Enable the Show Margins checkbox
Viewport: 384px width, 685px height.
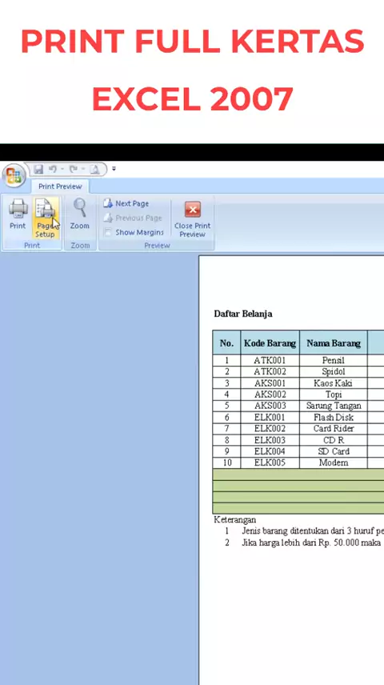107,232
